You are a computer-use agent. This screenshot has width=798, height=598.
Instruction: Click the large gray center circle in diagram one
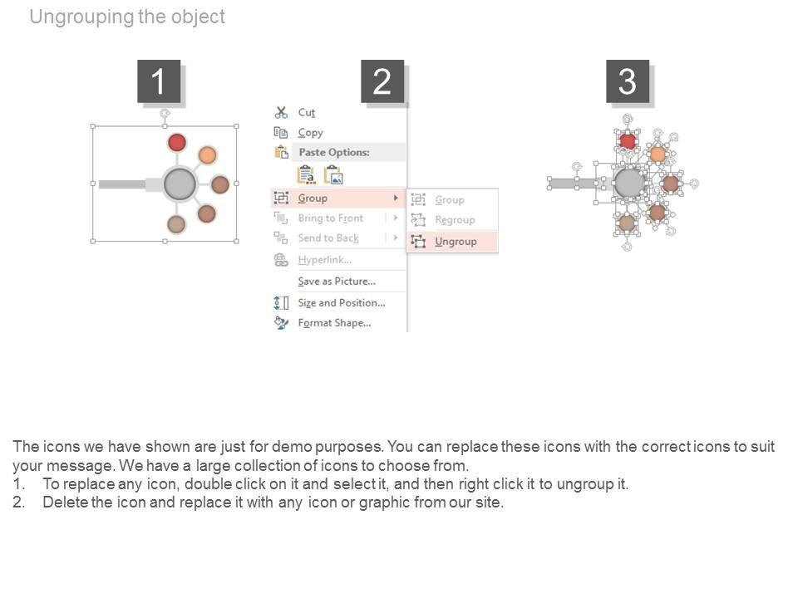click(x=180, y=184)
